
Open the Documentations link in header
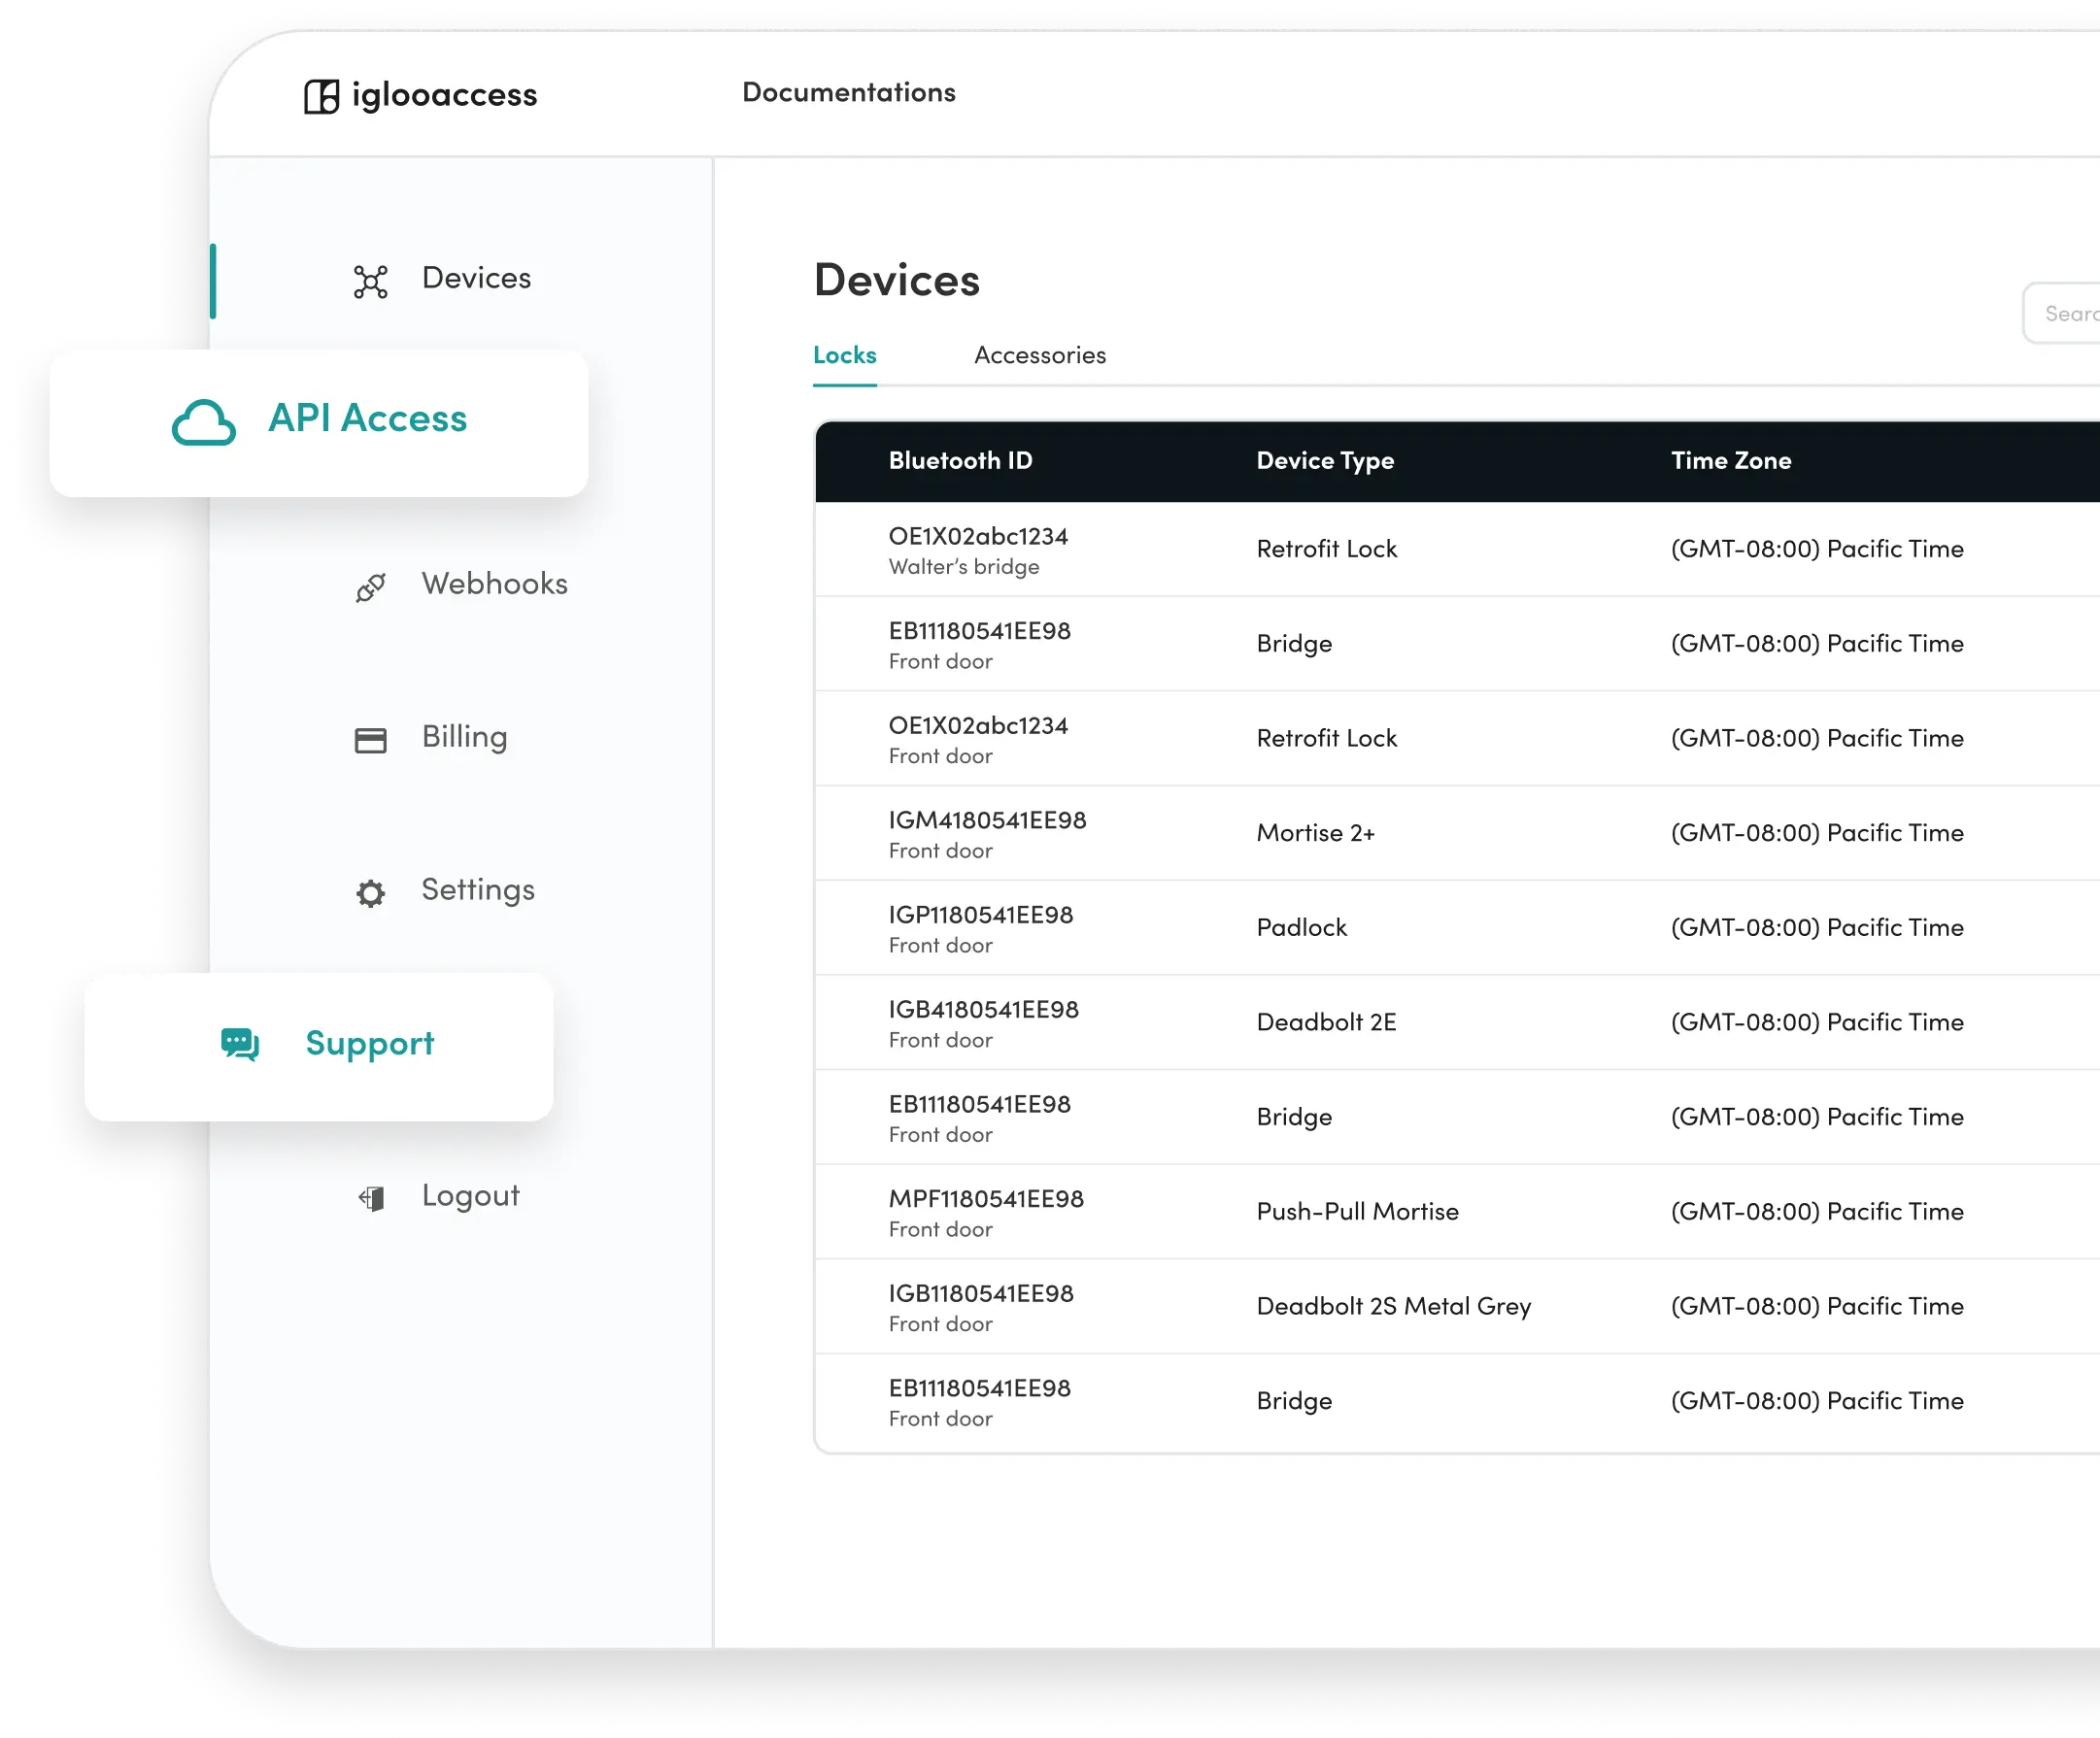848,93
